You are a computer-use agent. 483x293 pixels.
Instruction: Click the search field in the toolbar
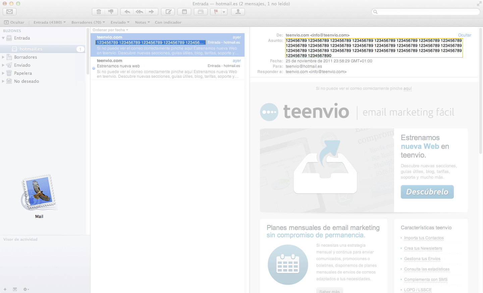tap(426, 12)
